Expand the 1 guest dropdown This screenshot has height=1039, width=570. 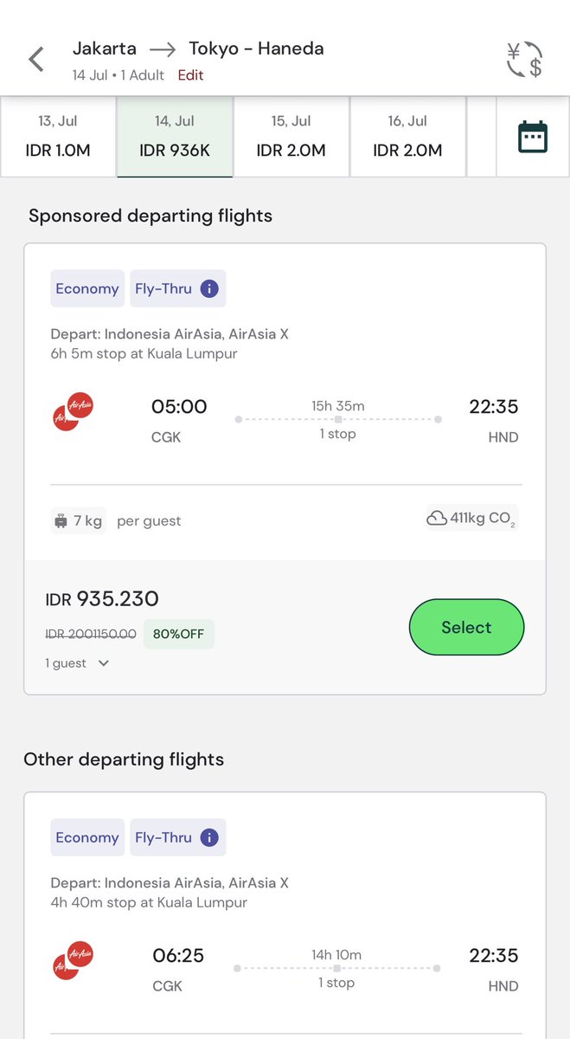[x=104, y=663]
